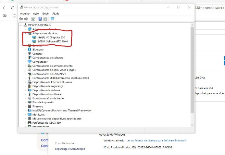Select the Controladores de som, vídeo e jogos icon
Image resolution: width=225 pixels, height=155 pixels.
coord(30,70)
